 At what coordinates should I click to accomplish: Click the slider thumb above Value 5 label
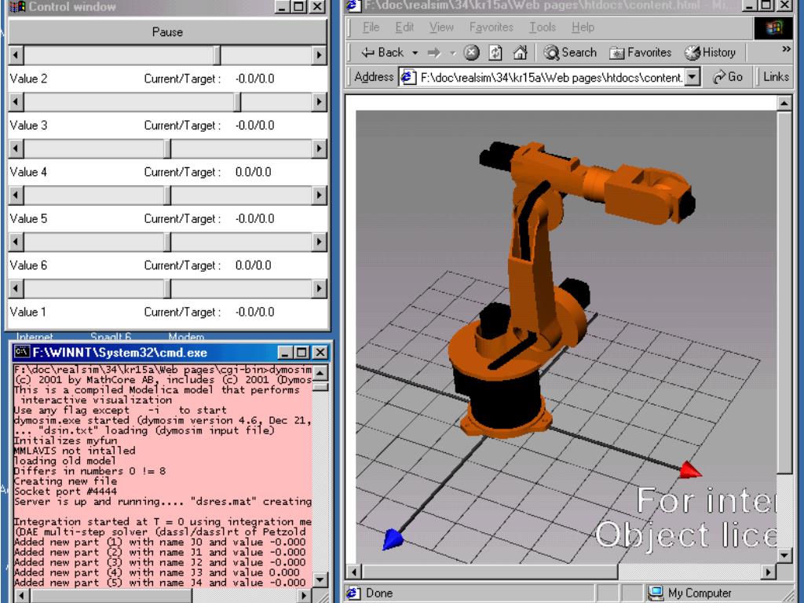pyautogui.click(x=168, y=196)
